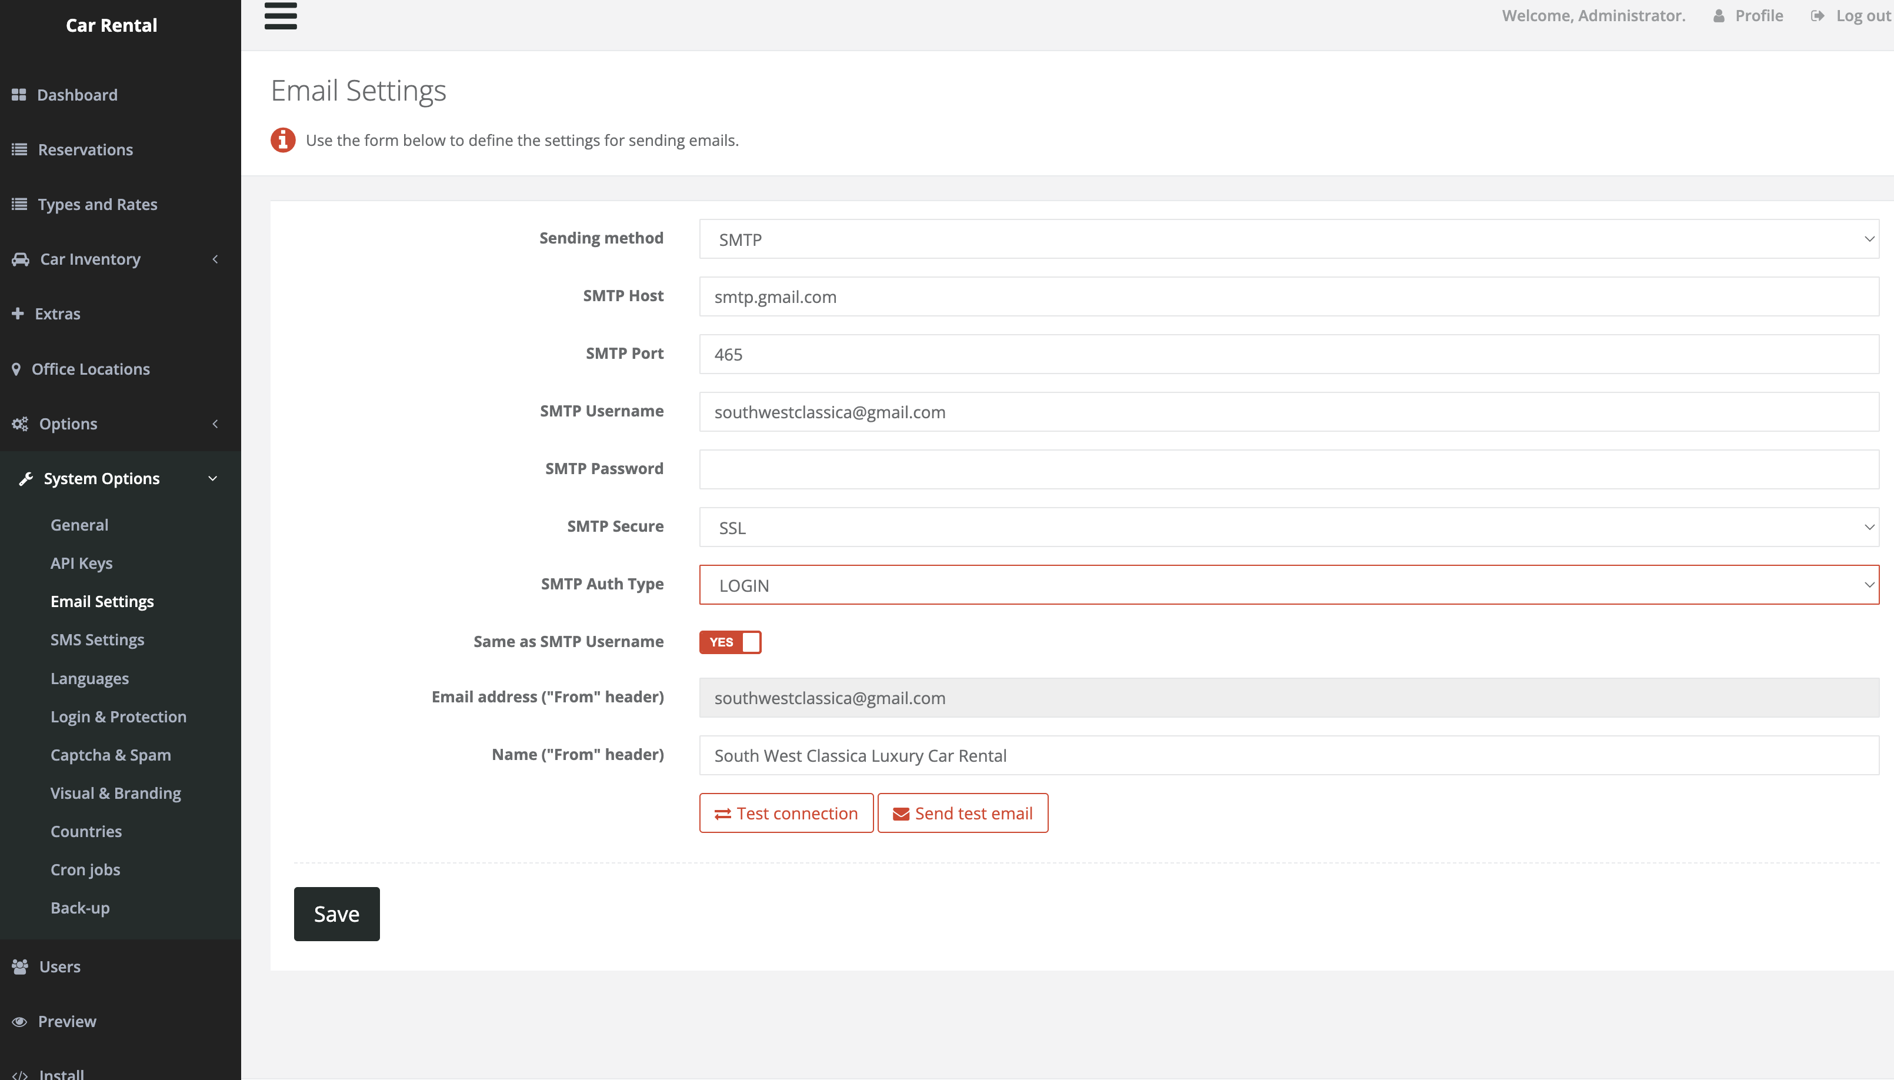Open General settings menu item
This screenshot has height=1080, width=1894.
[79, 525]
